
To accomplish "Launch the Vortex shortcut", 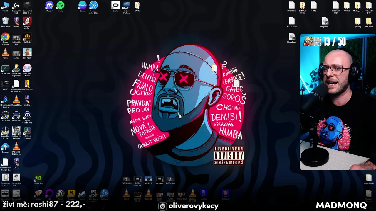I will [x=38, y=195].
